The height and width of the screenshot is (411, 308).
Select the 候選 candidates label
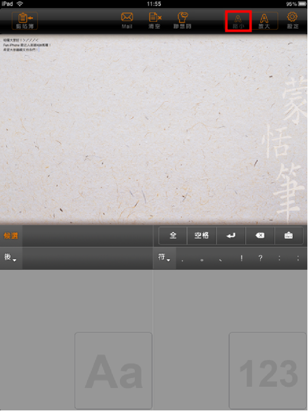pyautogui.click(x=11, y=236)
